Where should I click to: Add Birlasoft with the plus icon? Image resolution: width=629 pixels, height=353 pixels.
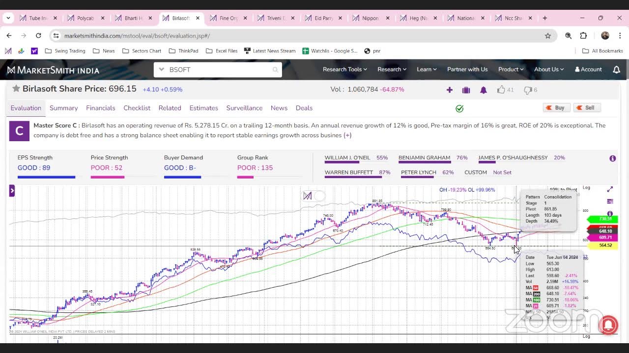(449, 90)
